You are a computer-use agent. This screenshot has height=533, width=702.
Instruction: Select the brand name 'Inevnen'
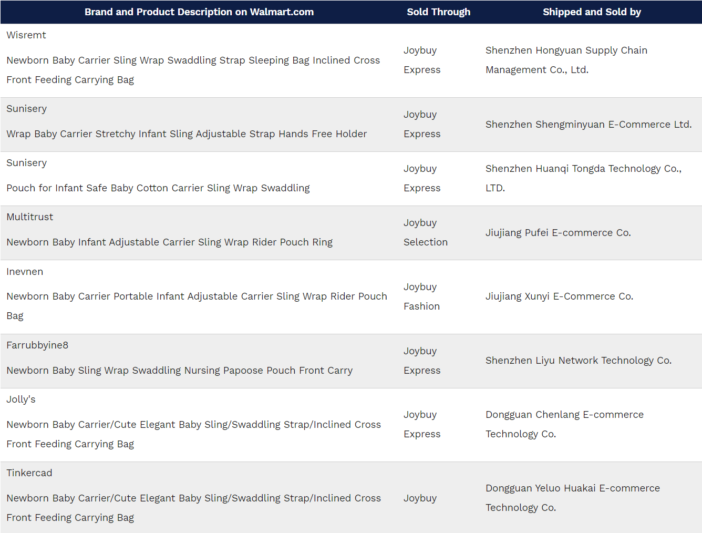[x=25, y=272]
